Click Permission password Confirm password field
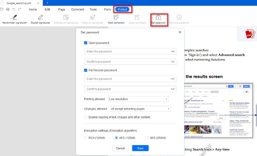This screenshot has height=156, width=257. pyautogui.click(x=130, y=89)
